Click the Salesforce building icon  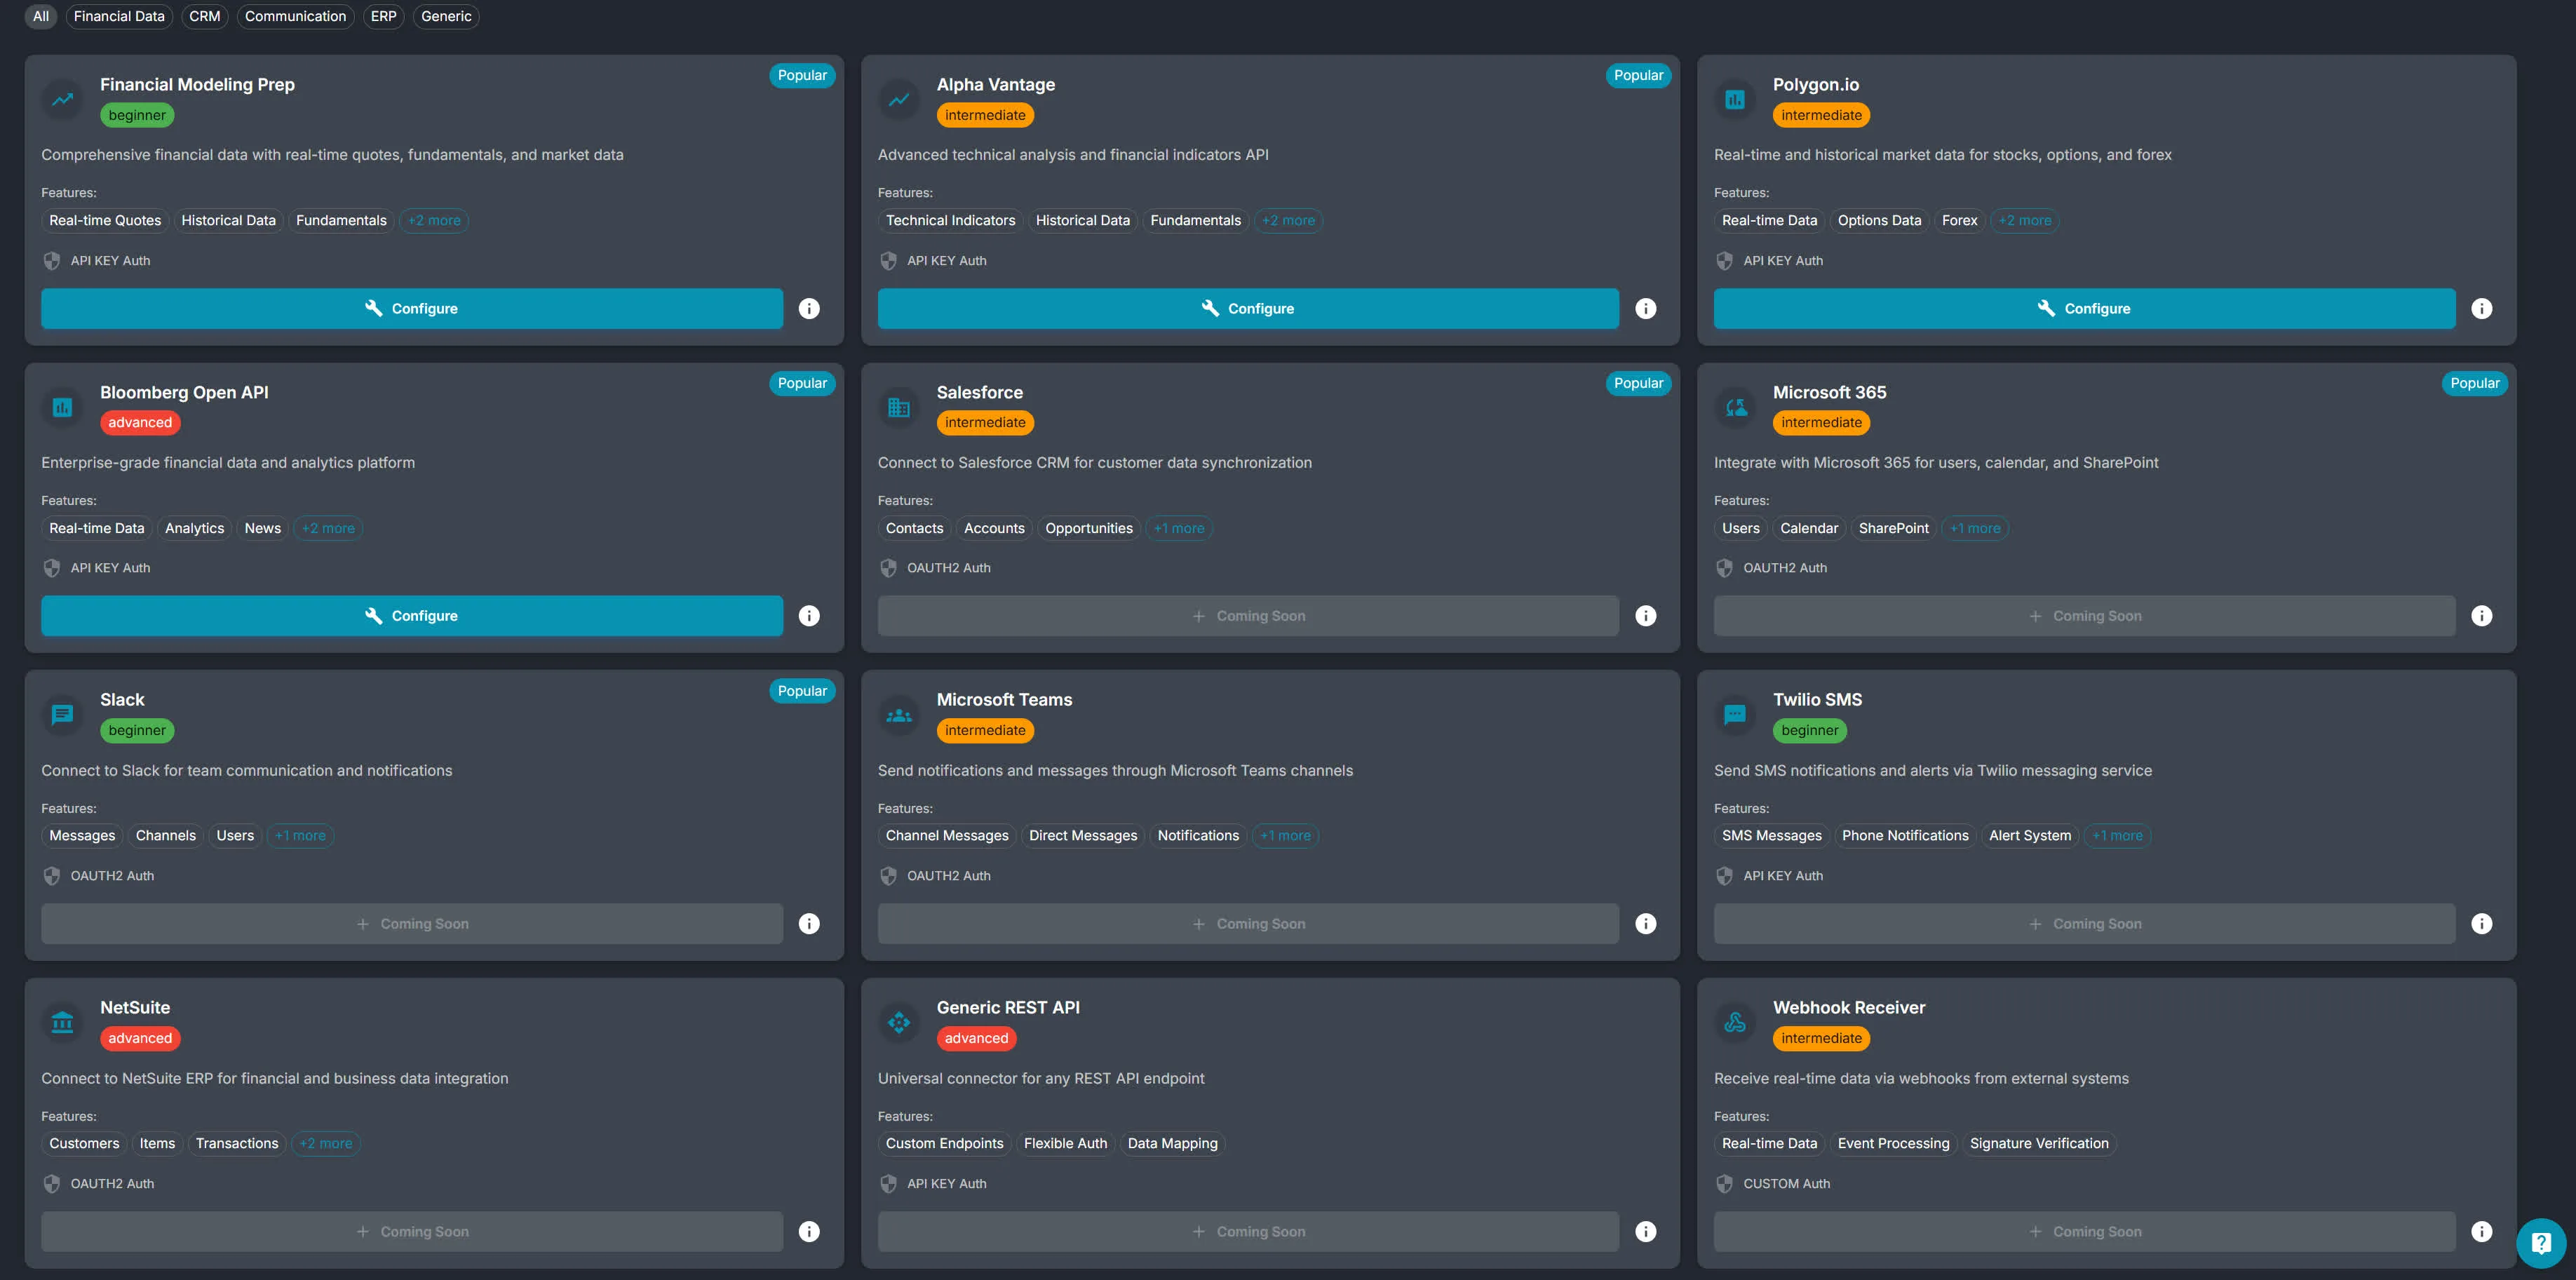pyautogui.click(x=899, y=407)
